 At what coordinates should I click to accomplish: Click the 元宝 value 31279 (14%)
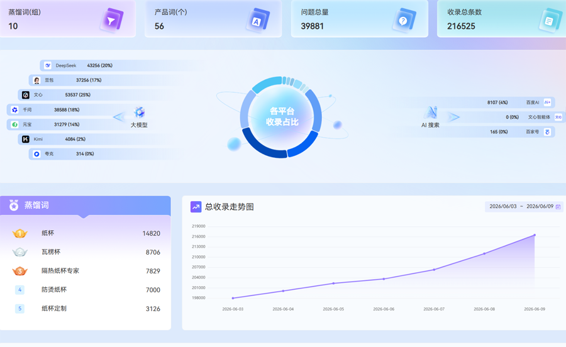click(x=67, y=124)
